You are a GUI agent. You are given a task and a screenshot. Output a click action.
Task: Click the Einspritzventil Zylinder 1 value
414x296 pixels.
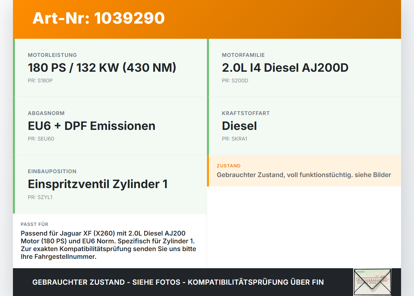click(98, 184)
